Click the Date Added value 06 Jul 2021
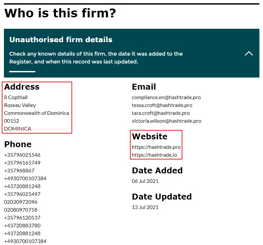This screenshot has width=263, height=245. [x=145, y=181]
